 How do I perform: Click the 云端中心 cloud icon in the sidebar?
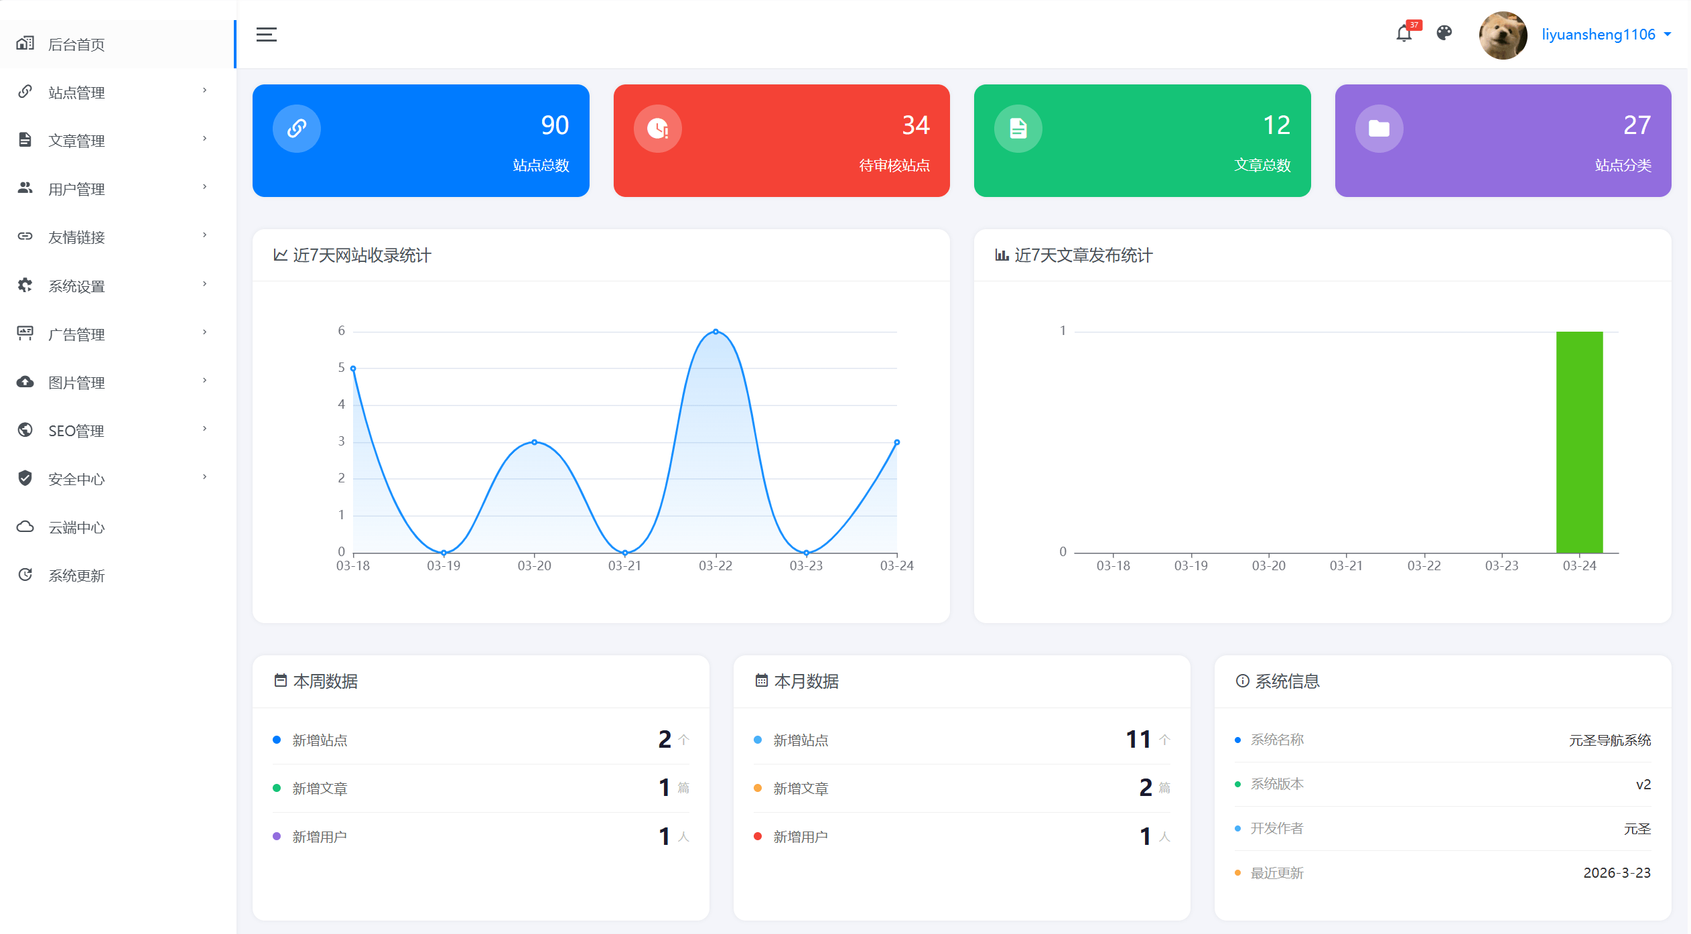[x=25, y=527]
